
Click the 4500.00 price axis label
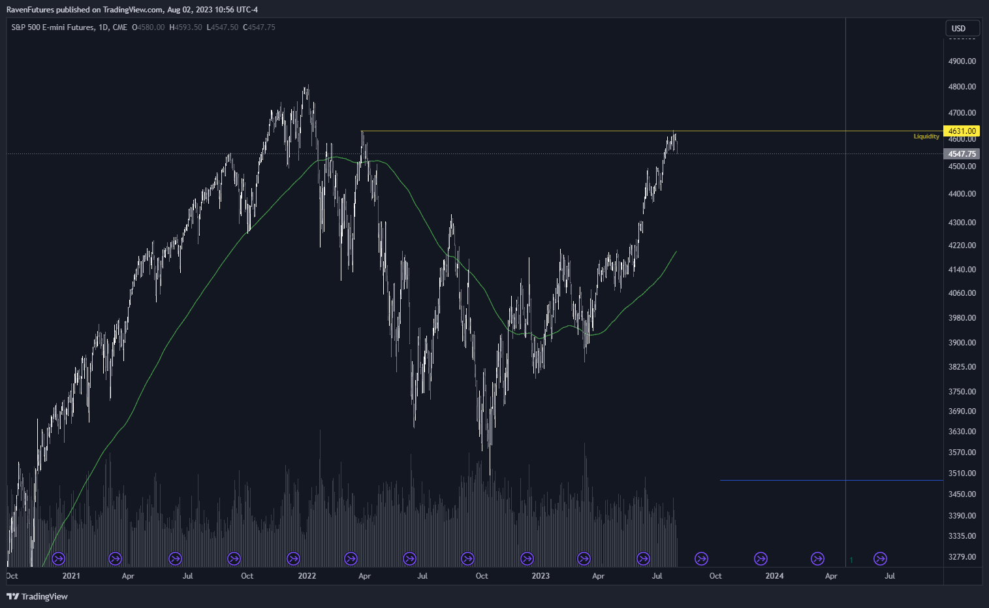coord(962,167)
